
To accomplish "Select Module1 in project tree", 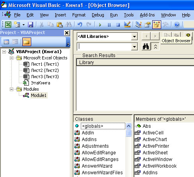I will pos(39,95).
